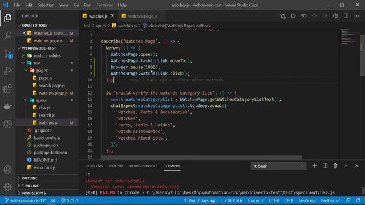The height and width of the screenshot is (205, 365).
Task: Click the Prettier status bar item
Action: (x=330, y=200)
